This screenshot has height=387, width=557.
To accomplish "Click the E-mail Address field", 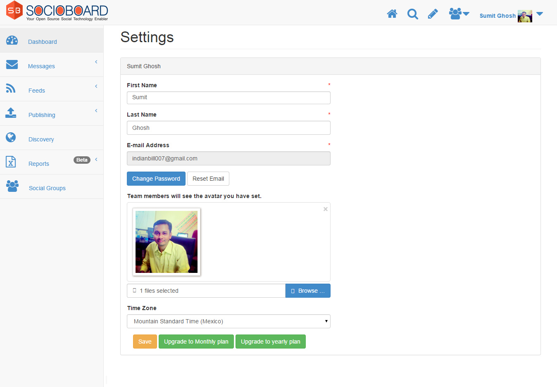I will [x=229, y=158].
